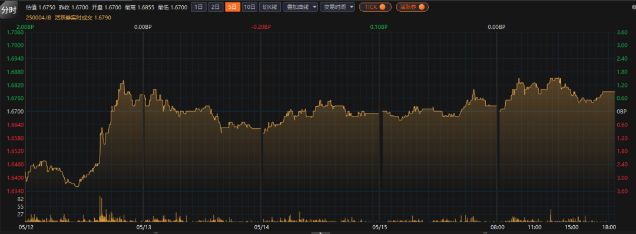This screenshot has height=234, width=636.
Task: Click the 估值 1.6750 value
Action: pos(41,7)
